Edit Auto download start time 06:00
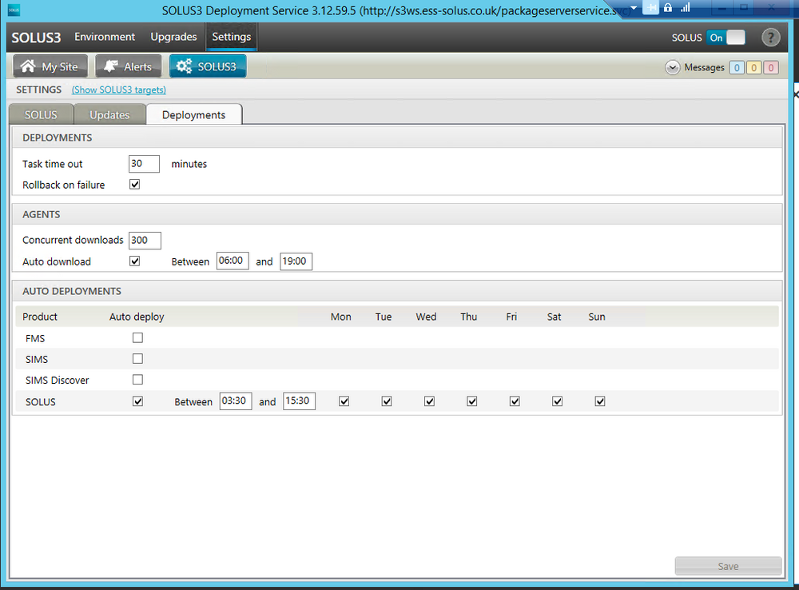Image resolution: width=799 pixels, height=590 pixels. point(233,261)
